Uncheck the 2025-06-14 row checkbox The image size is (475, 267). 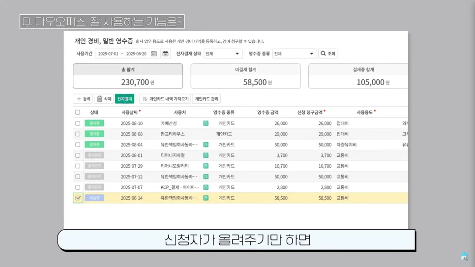[78, 198]
